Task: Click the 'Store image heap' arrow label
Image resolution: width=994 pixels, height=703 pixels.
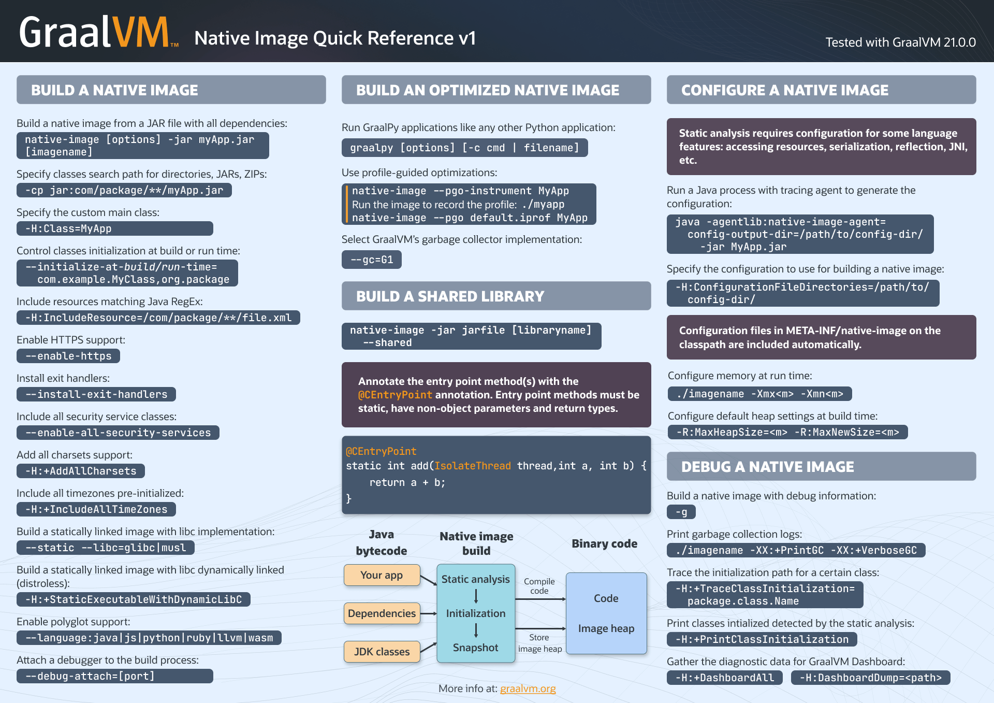Action: pyautogui.click(x=539, y=643)
